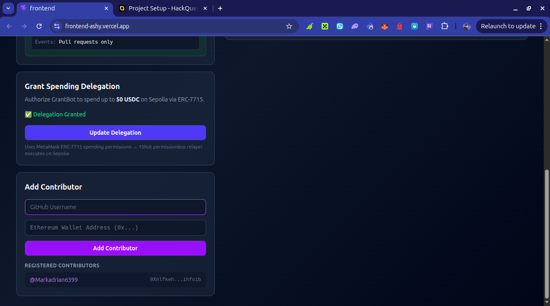Click the Grant Spending Delegation heading
The height and width of the screenshot is (306, 550).
click(72, 86)
